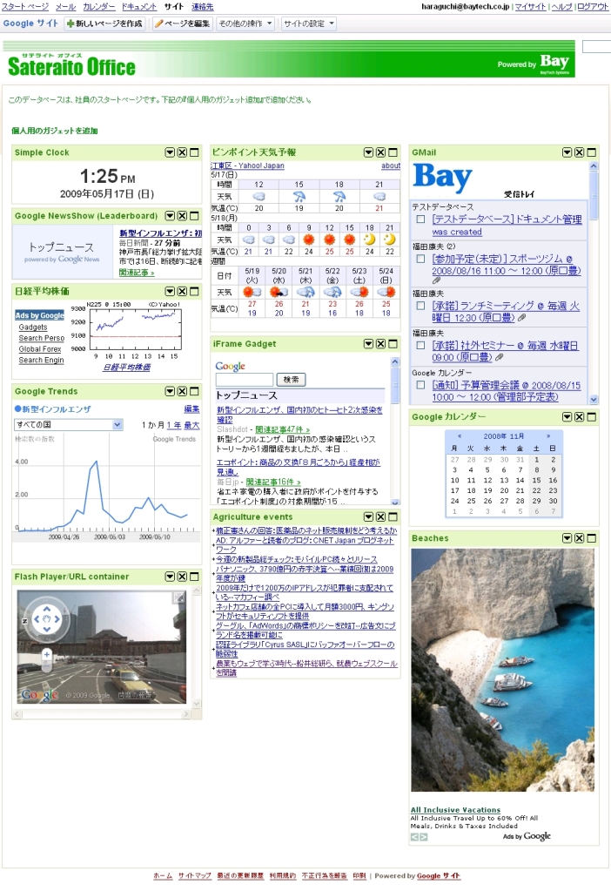This screenshot has height=891, width=611.
Task: Open the Google NewsShow gadget menu arrow
Action: coord(170,216)
